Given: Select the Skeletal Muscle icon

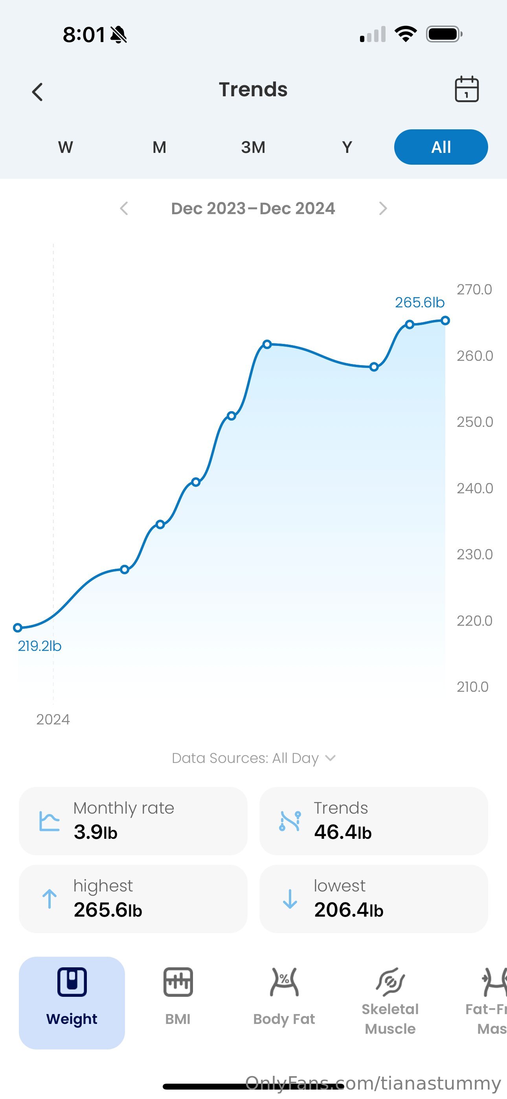Looking at the screenshot, I should pos(390,982).
